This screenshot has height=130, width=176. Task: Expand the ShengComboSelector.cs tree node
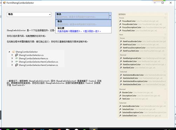[x=12, y=55]
